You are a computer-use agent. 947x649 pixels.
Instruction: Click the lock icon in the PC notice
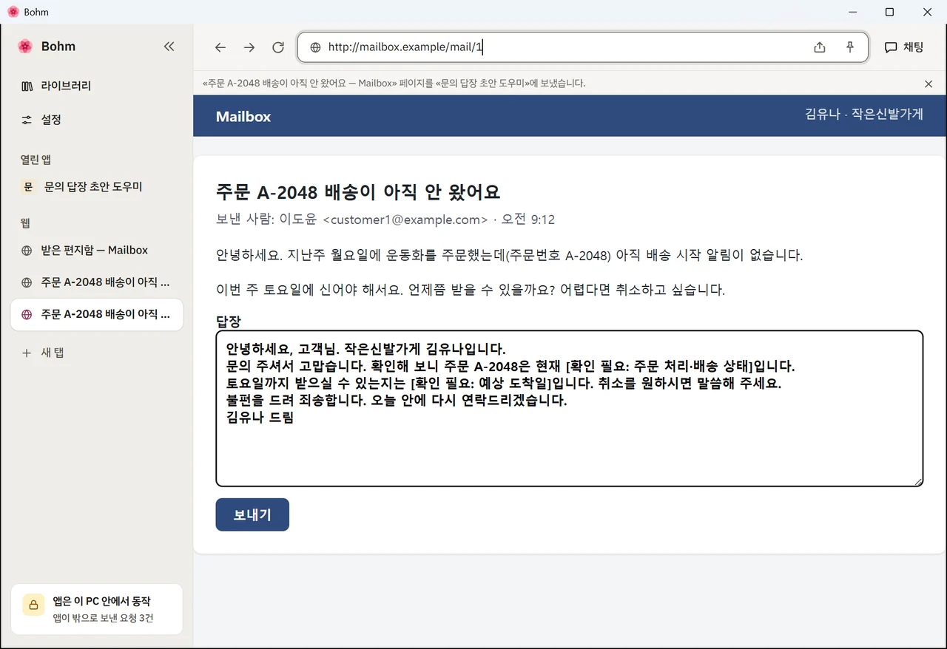[x=34, y=605]
